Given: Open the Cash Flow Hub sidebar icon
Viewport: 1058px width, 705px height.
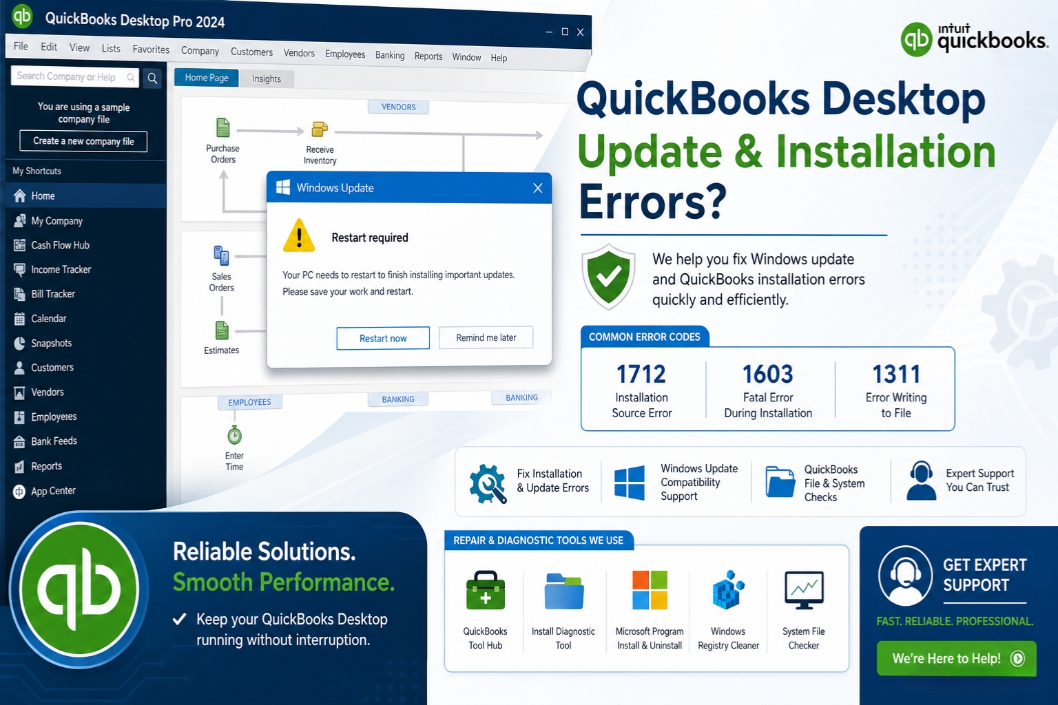Looking at the screenshot, I should click(20, 245).
